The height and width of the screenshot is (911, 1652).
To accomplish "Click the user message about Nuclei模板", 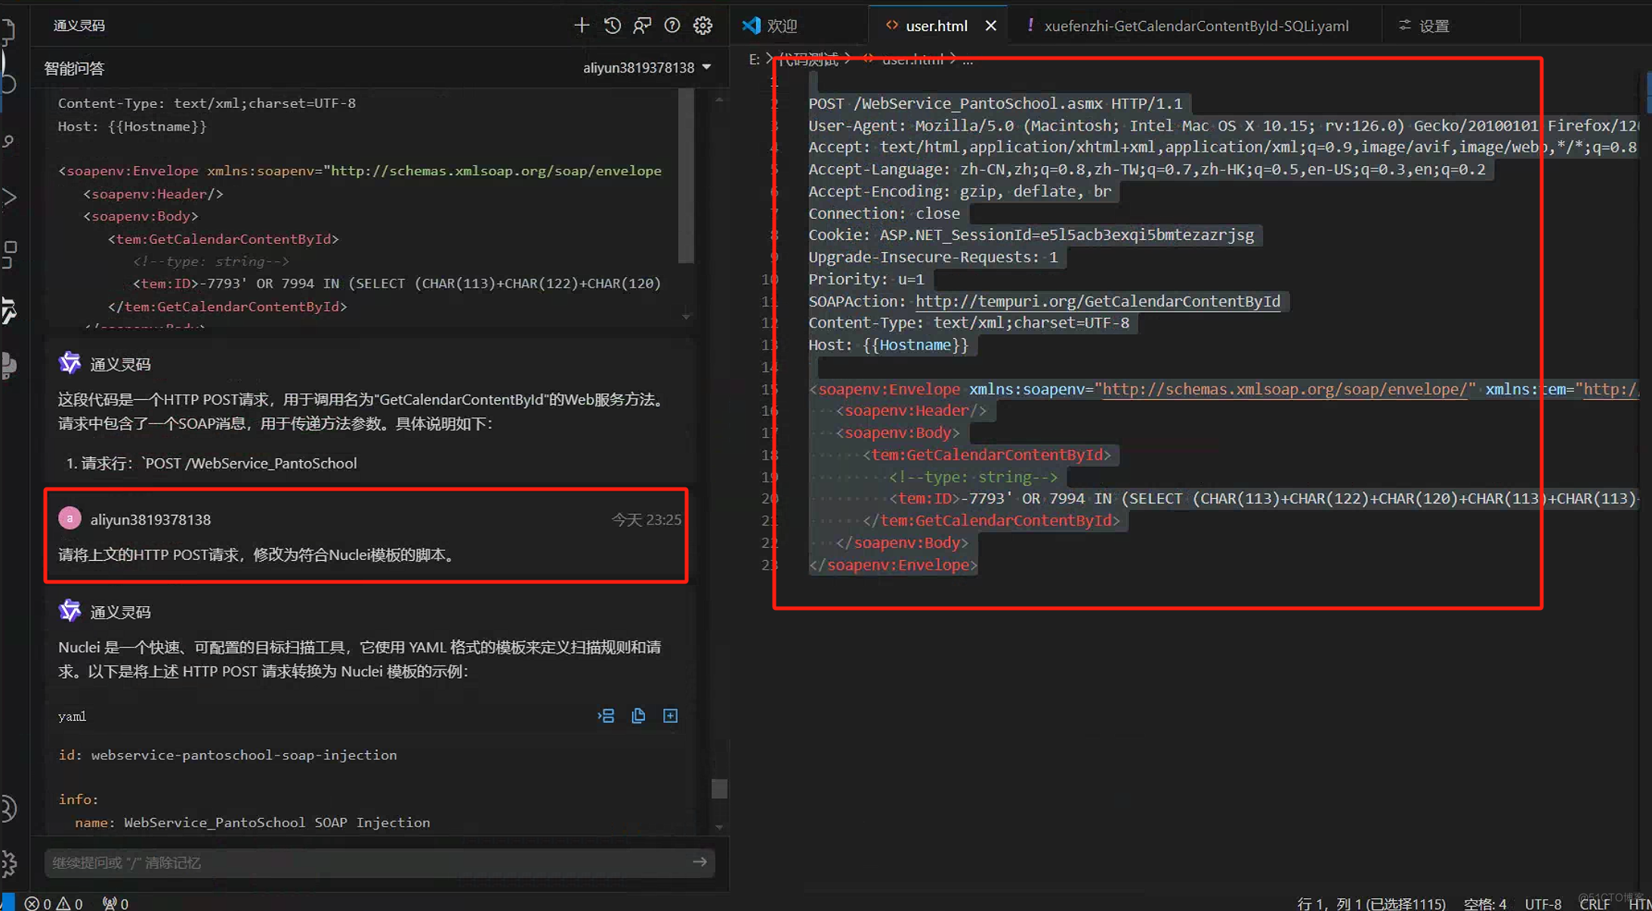I will click(x=257, y=555).
